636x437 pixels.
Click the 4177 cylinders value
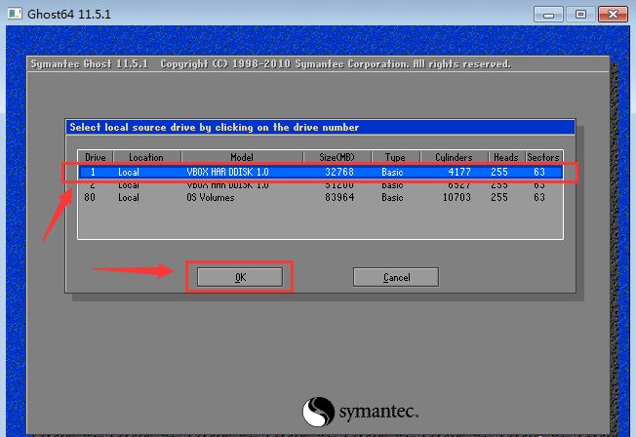pyautogui.click(x=459, y=172)
